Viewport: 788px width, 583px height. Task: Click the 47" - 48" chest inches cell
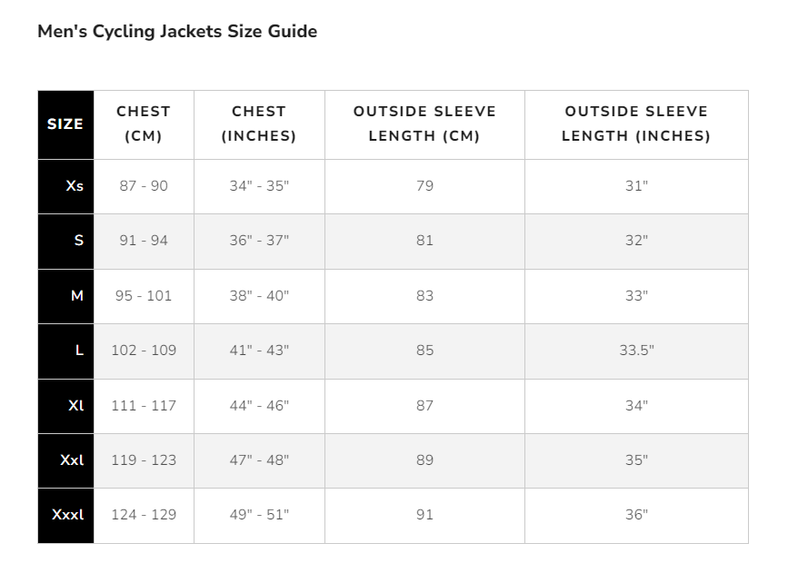coord(259,460)
